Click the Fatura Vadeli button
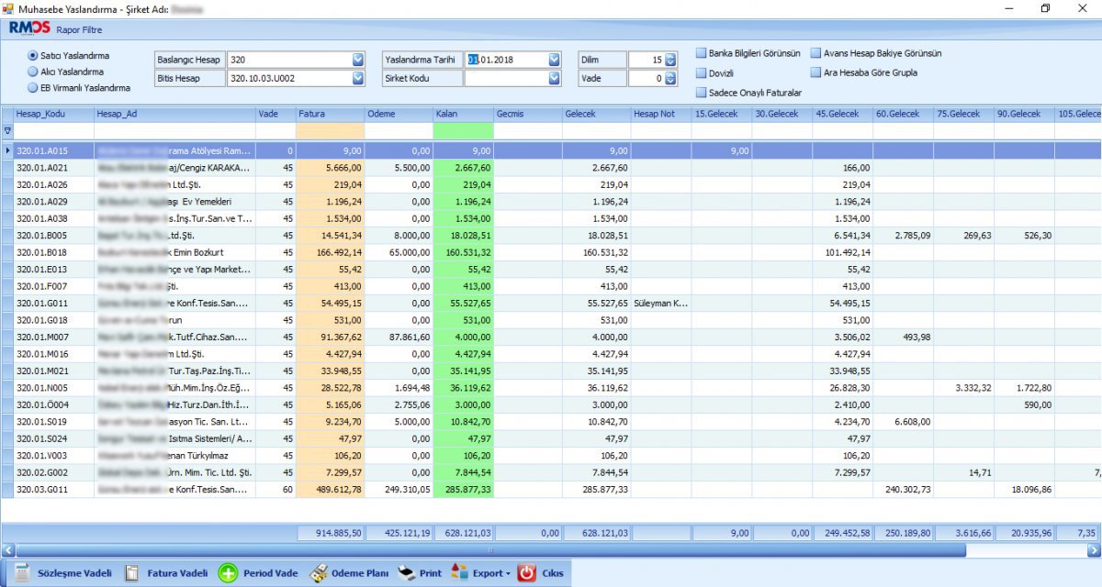1102x587 pixels. click(167, 573)
